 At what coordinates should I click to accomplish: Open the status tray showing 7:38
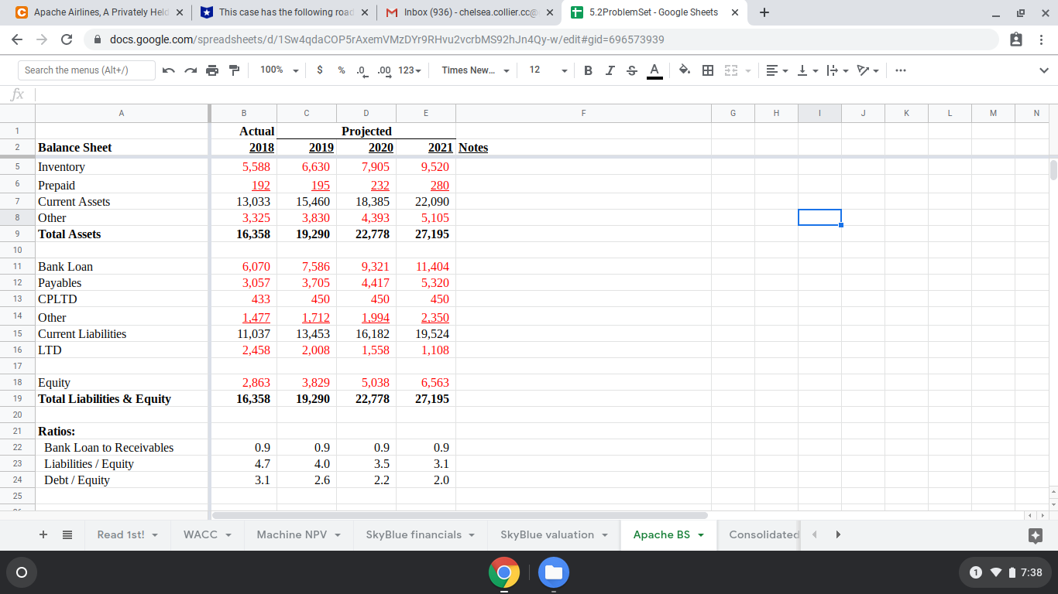pos(1005,572)
